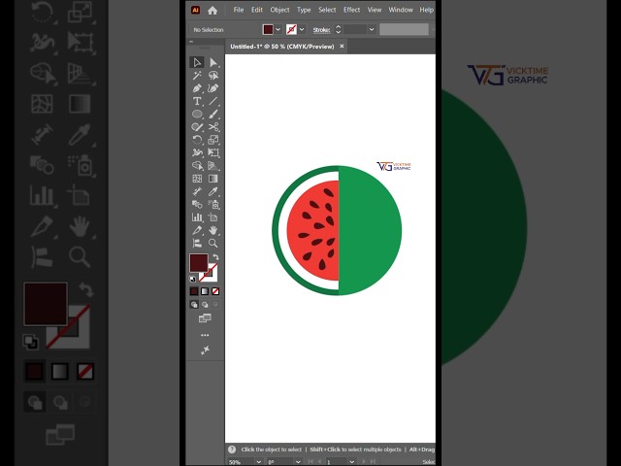Select the Paintbrush tool
The image size is (621, 466).
tap(213, 115)
